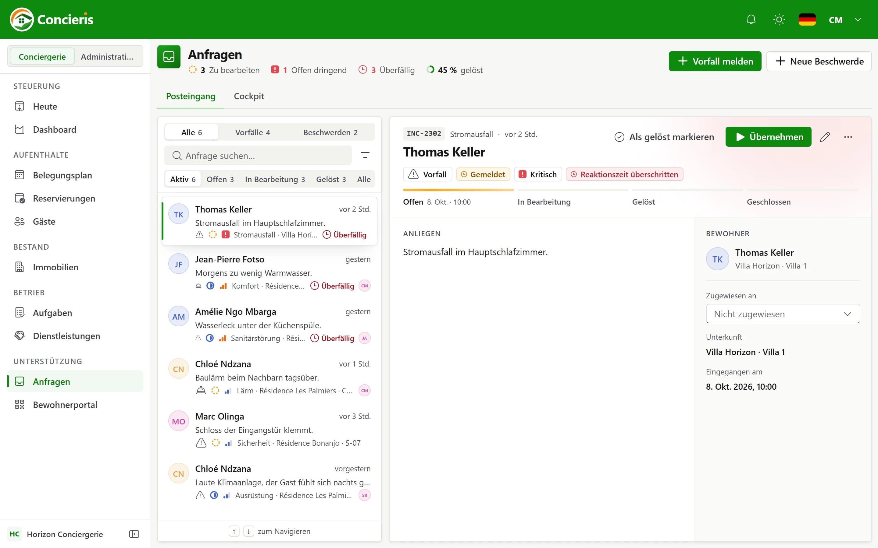Screen dimensions: 878x548
Task: Navigate to Immobilien
Action: click(76, 267)
